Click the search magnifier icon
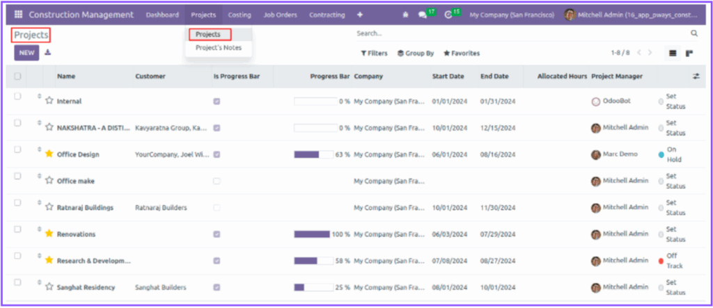 pos(694,33)
